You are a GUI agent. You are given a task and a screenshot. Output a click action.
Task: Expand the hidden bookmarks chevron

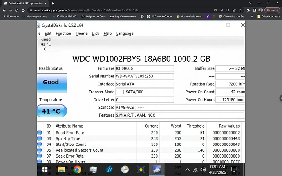(252, 16)
